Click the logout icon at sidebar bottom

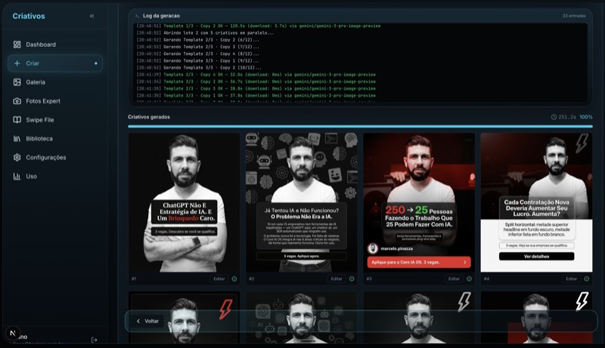pyautogui.click(x=94, y=340)
